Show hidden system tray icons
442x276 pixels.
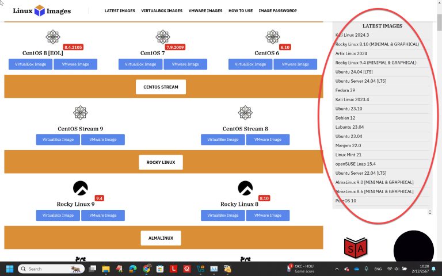tap(337, 269)
